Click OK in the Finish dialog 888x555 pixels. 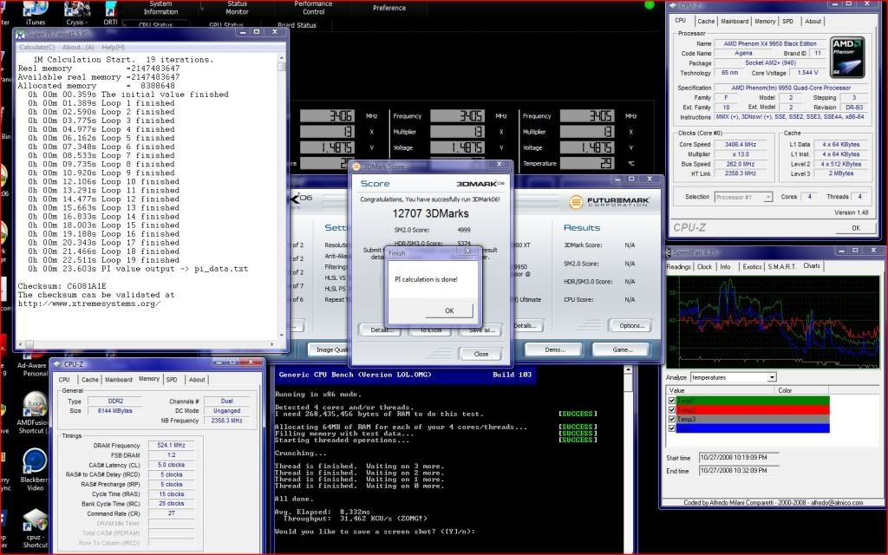(449, 310)
